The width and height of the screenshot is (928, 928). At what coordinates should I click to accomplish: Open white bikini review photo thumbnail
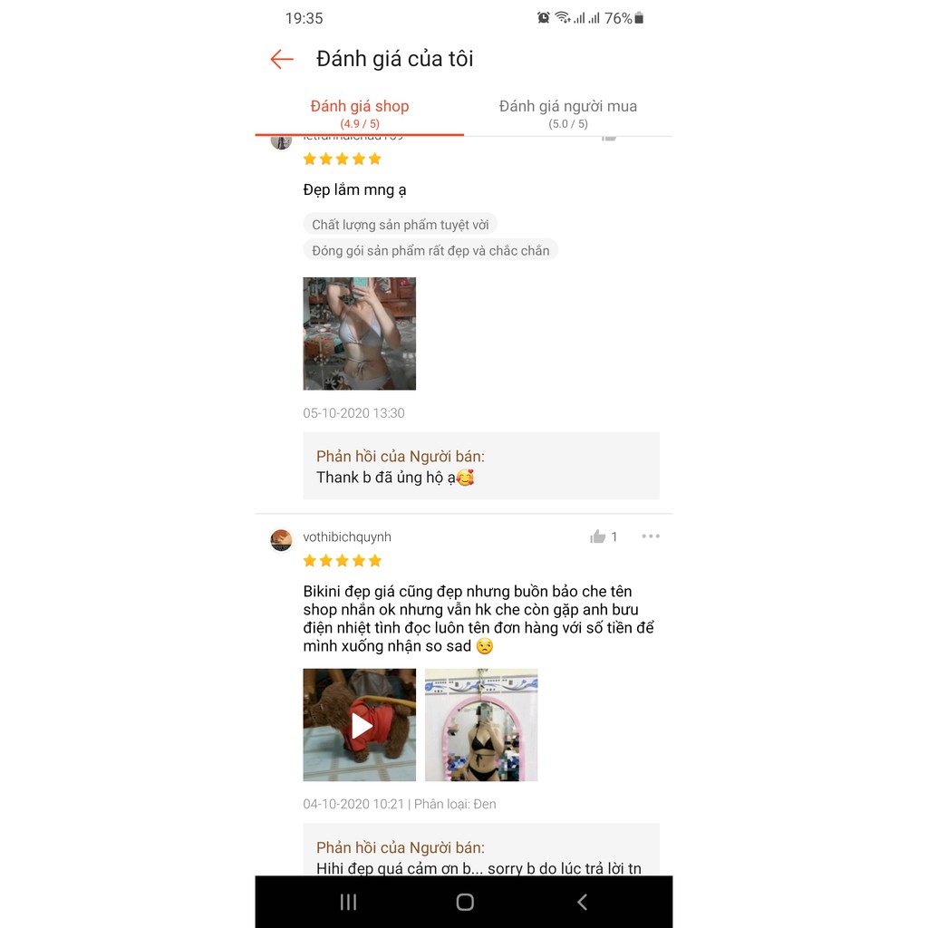coord(359,333)
